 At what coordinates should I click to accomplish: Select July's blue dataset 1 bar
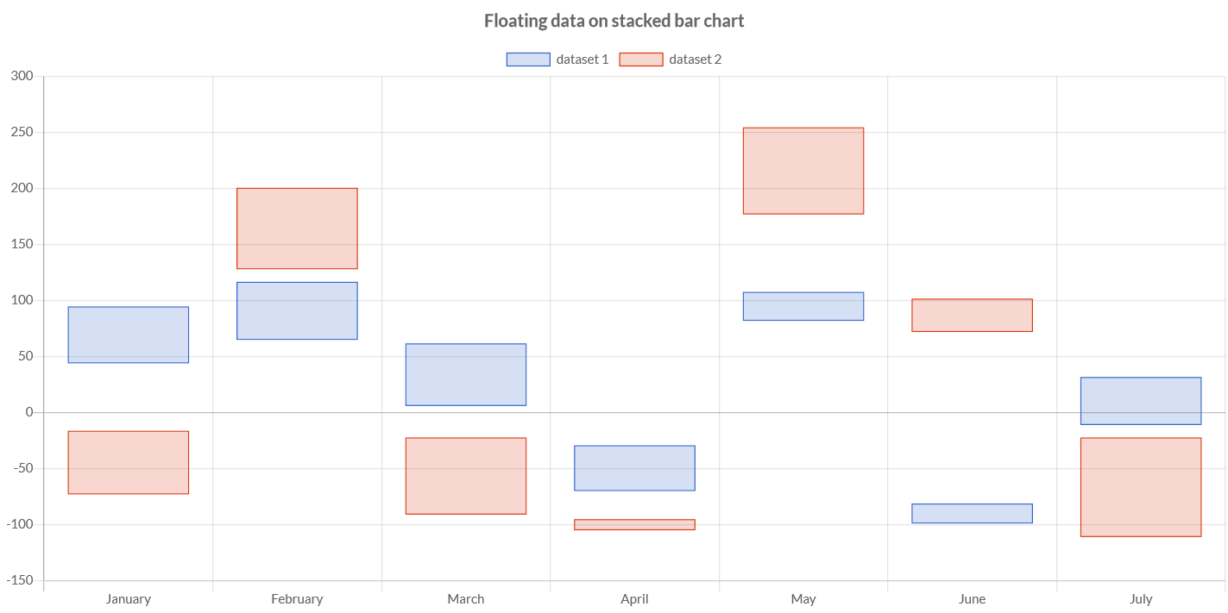click(x=1141, y=401)
